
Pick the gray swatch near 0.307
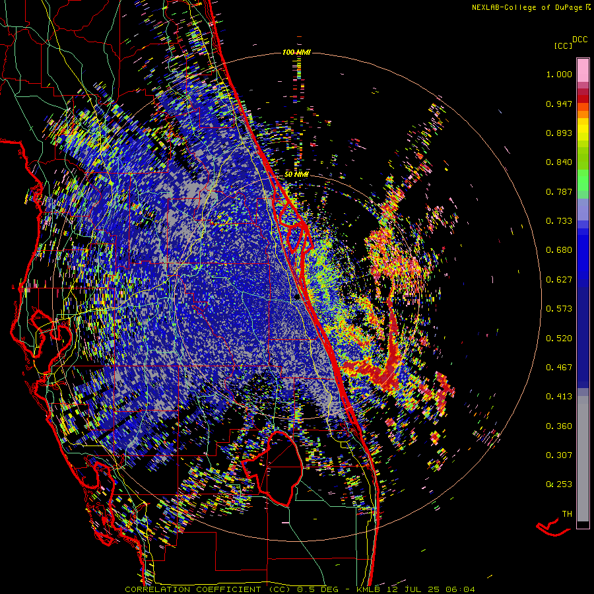[583, 459]
